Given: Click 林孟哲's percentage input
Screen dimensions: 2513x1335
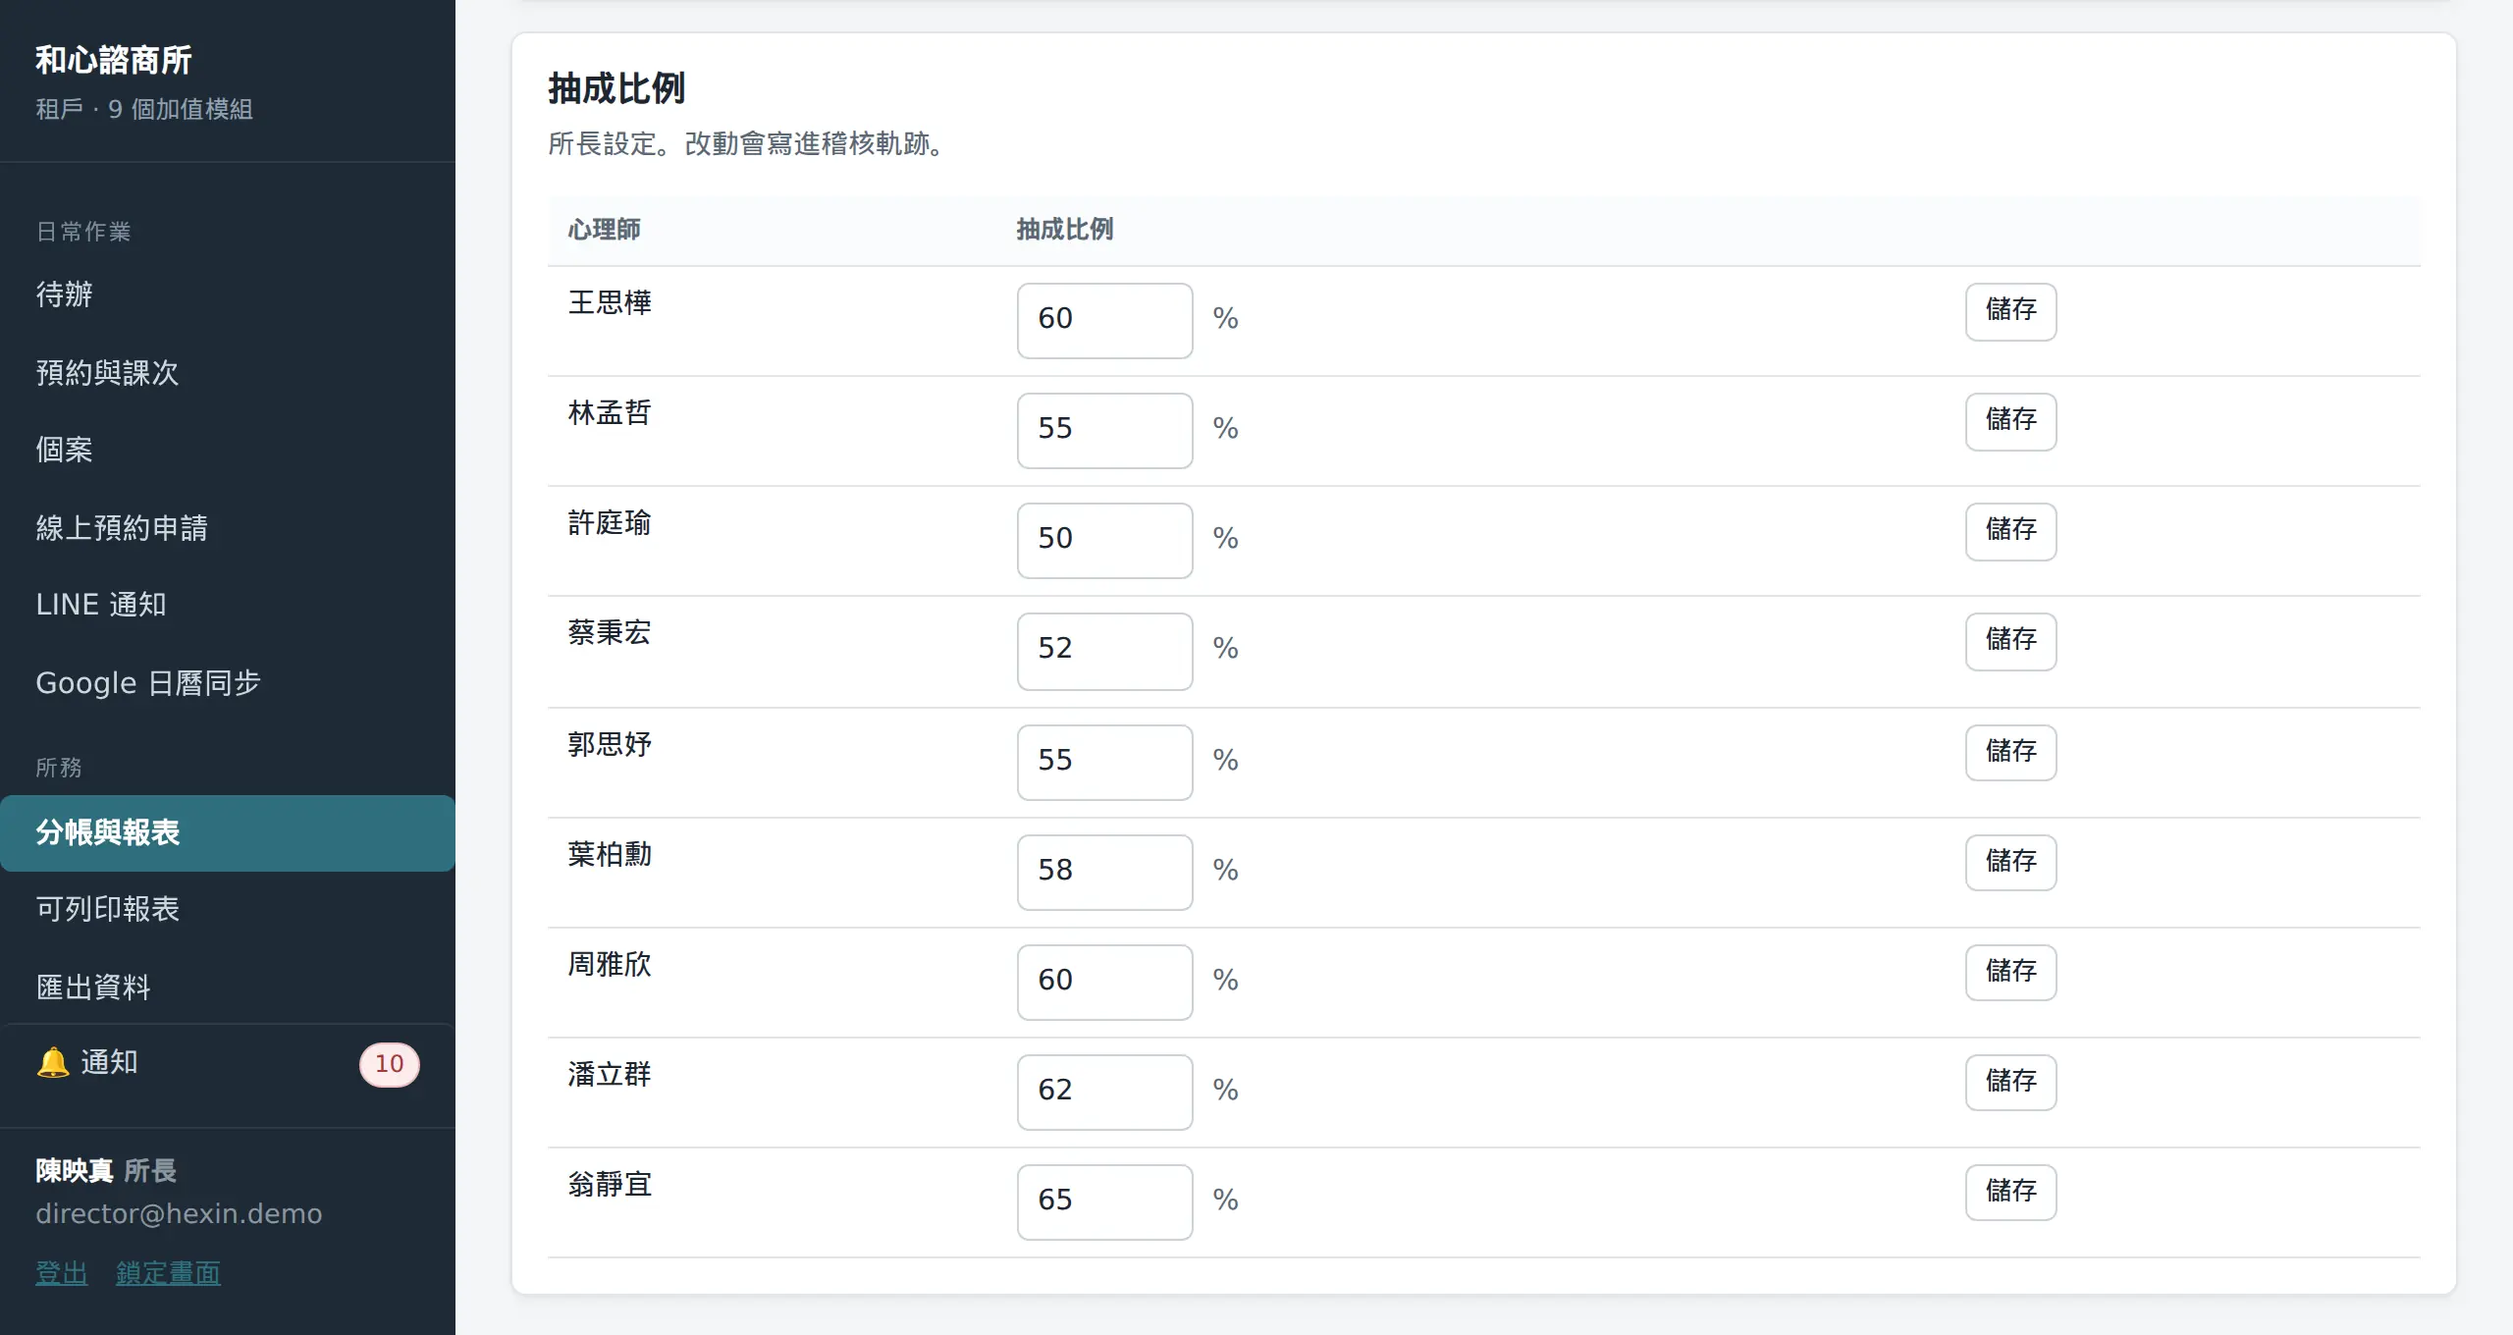Looking at the screenshot, I should (1104, 430).
